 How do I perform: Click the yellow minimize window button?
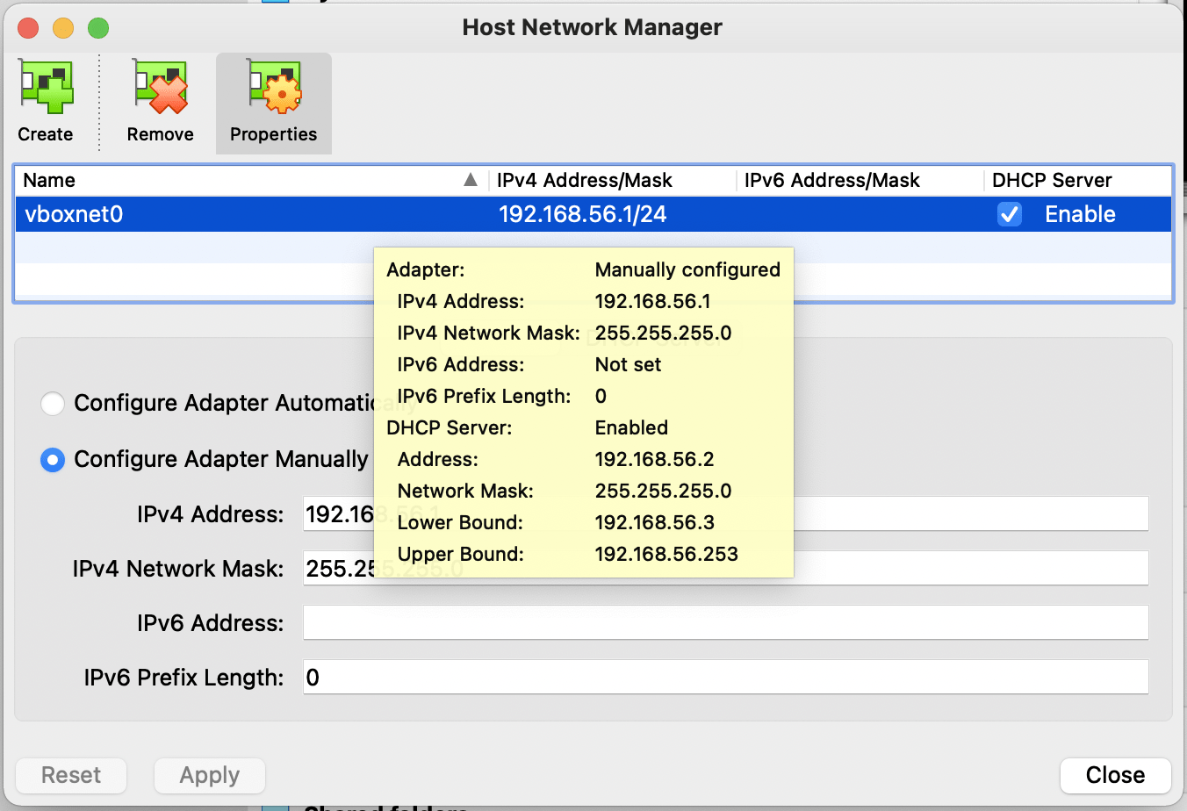click(63, 28)
